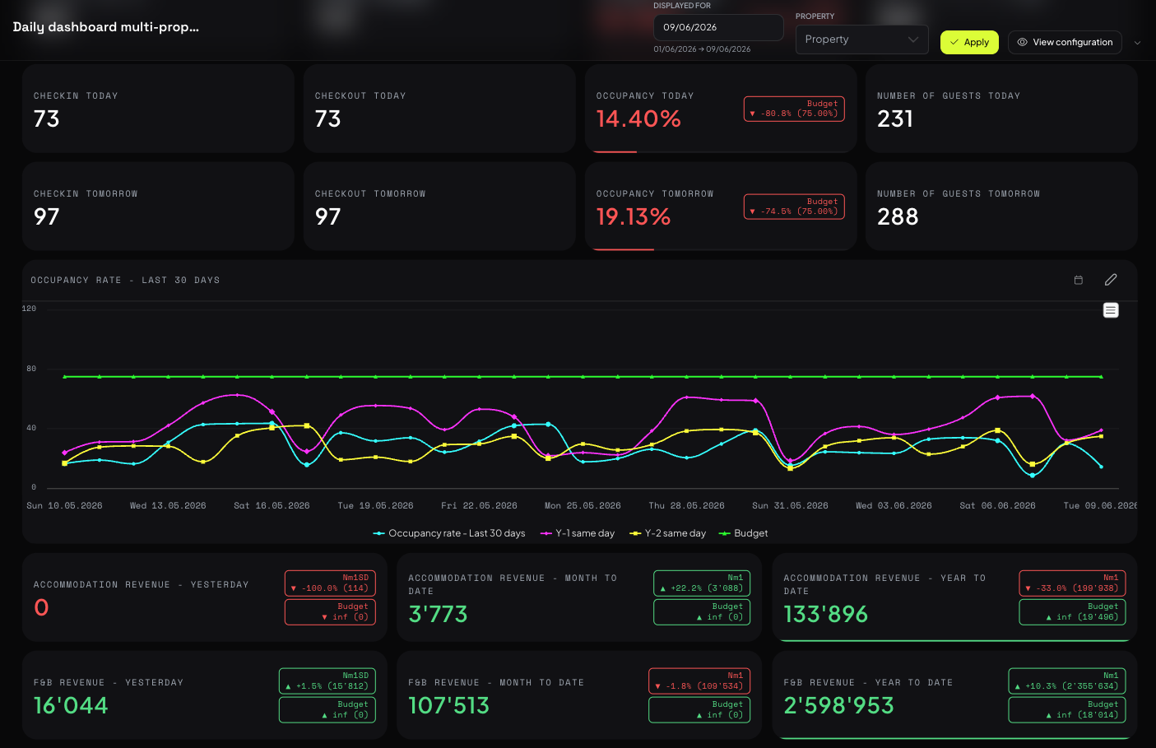The image size is (1156, 748).
Task: Open the Displayed For date picker
Action: tap(718, 27)
